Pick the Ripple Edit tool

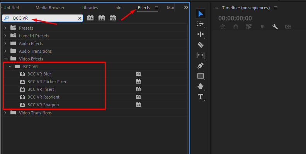tap(201, 34)
